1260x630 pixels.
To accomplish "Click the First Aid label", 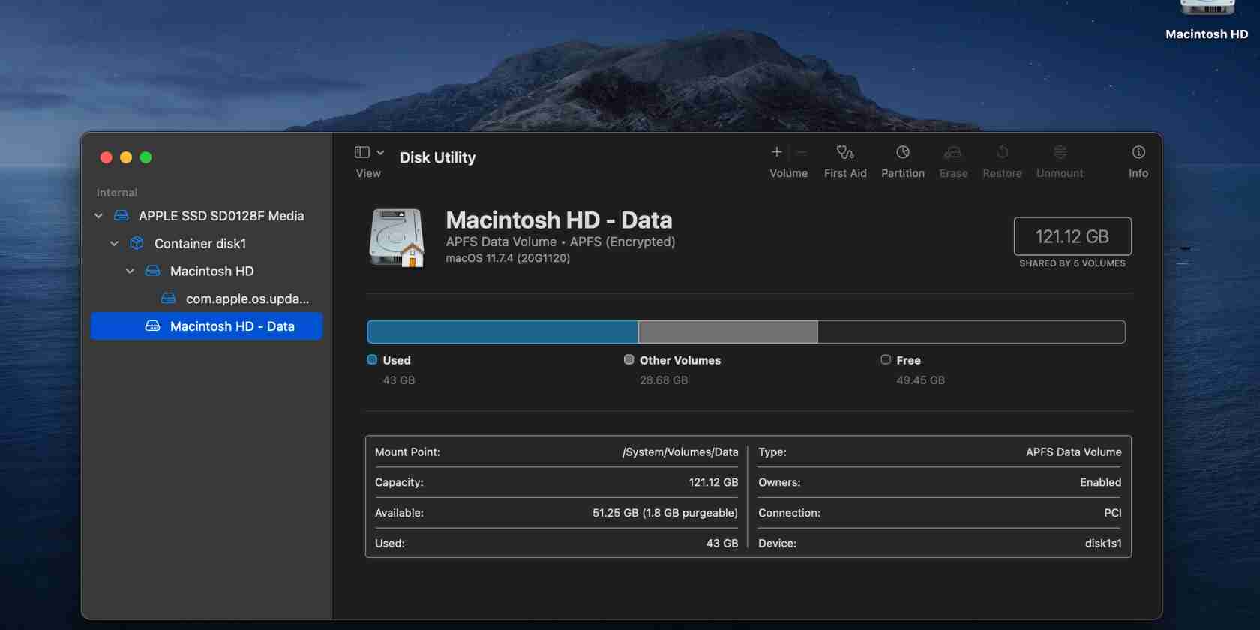I will [x=845, y=173].
